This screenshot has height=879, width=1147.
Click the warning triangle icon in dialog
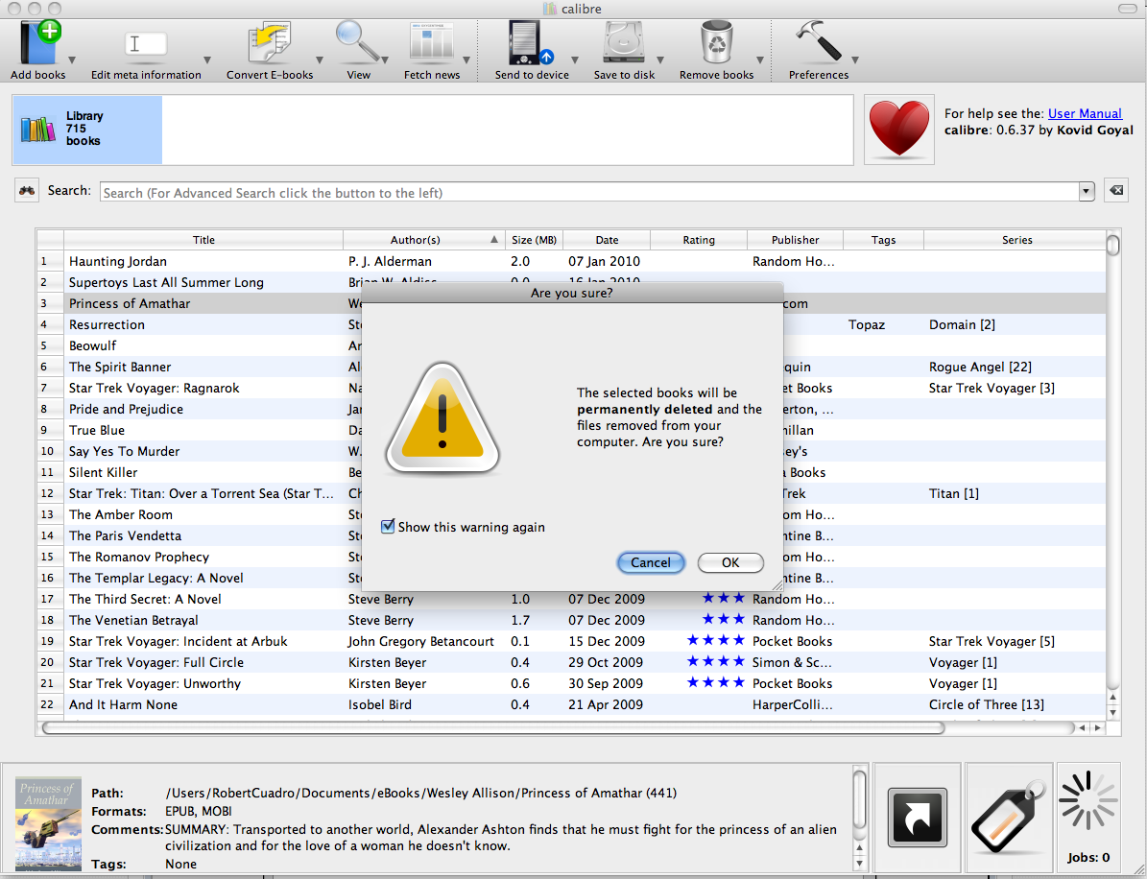pos(442,417)
